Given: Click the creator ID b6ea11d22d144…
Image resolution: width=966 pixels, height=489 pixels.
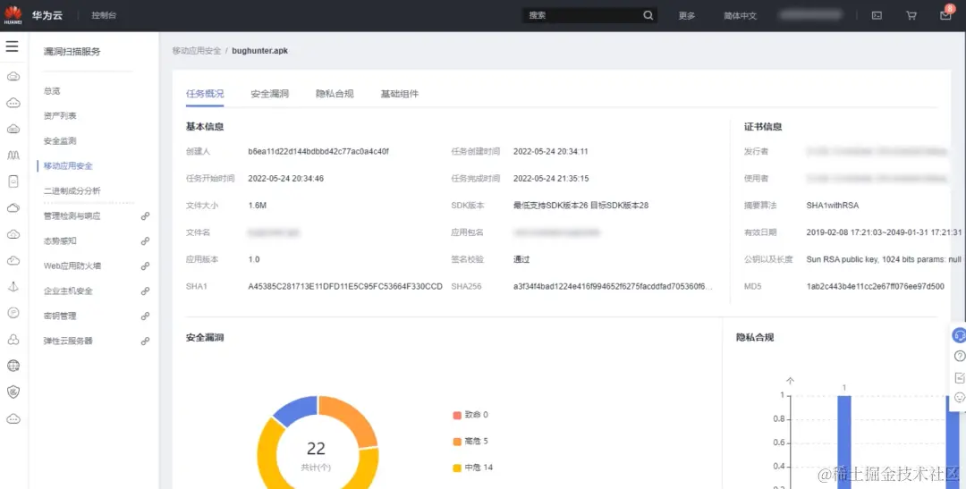Looking at the screenshot, I should coord(318,151).
